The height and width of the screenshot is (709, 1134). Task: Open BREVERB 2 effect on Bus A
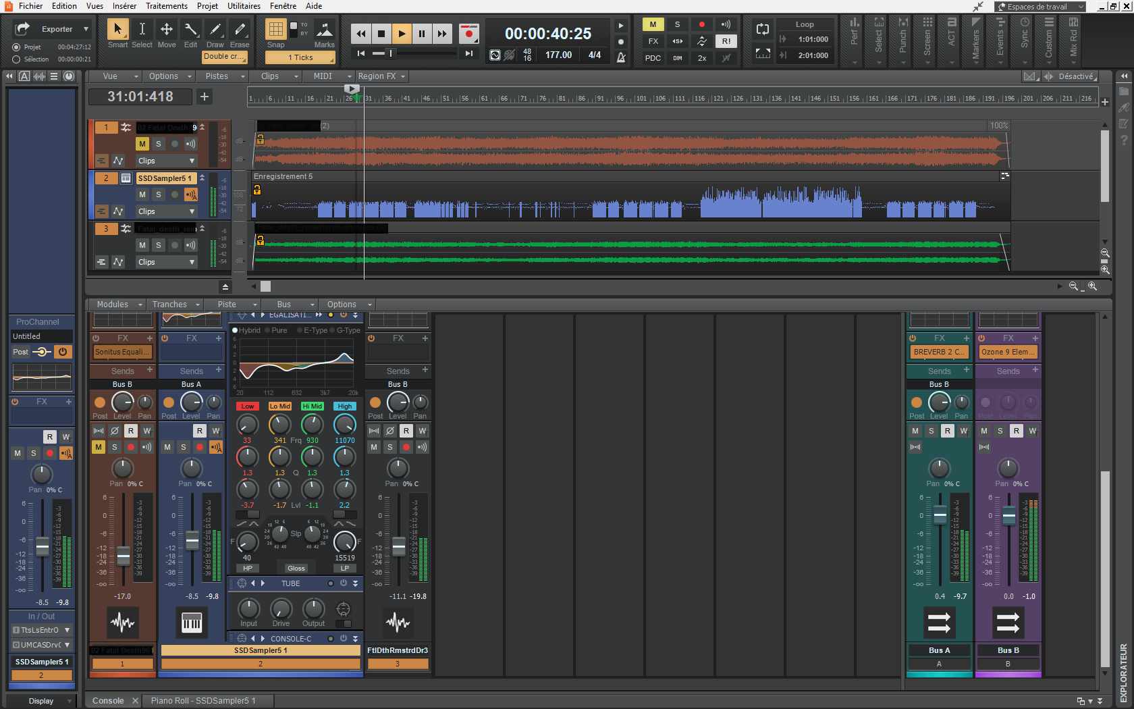[x=939, y=352]
